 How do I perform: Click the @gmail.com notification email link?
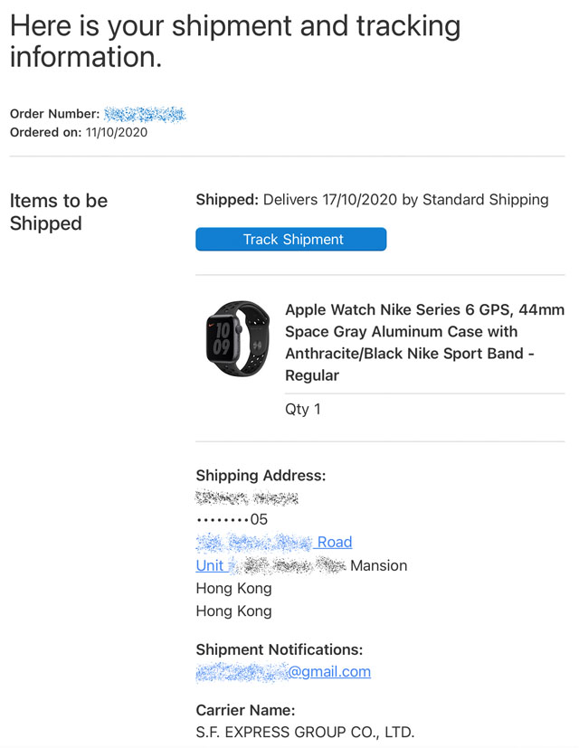click(x=283, y=672)
